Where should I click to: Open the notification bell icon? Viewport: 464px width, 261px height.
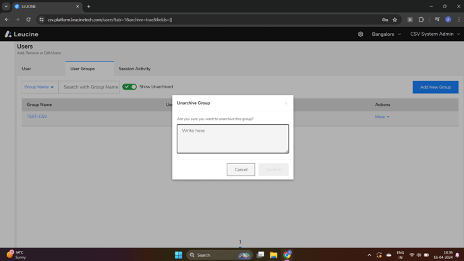coord(457,255)
